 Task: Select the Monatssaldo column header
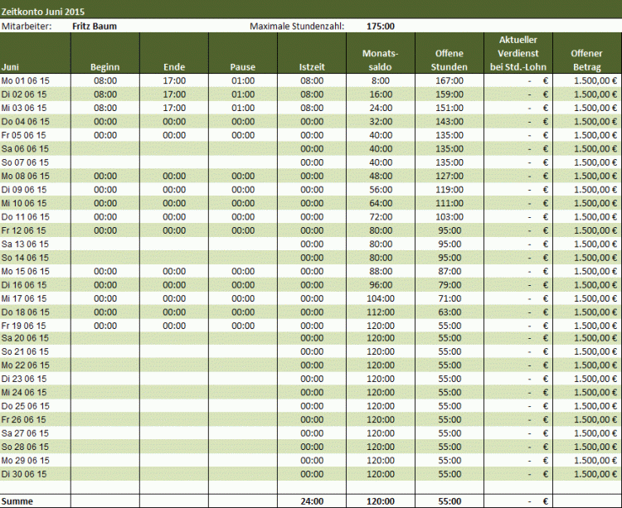380,60
